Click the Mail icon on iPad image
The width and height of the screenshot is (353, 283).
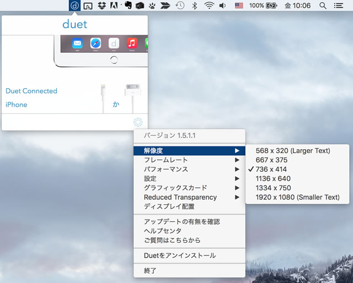pos(77,43)
